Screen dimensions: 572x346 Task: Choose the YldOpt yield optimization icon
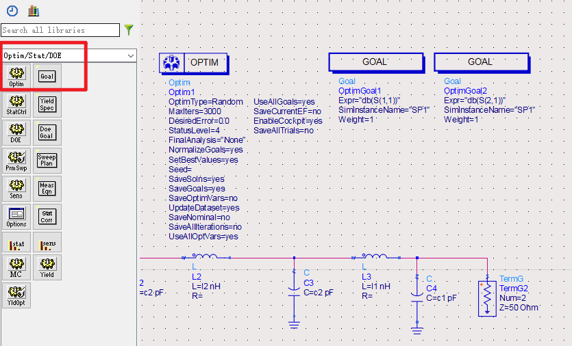click(16, 295)
